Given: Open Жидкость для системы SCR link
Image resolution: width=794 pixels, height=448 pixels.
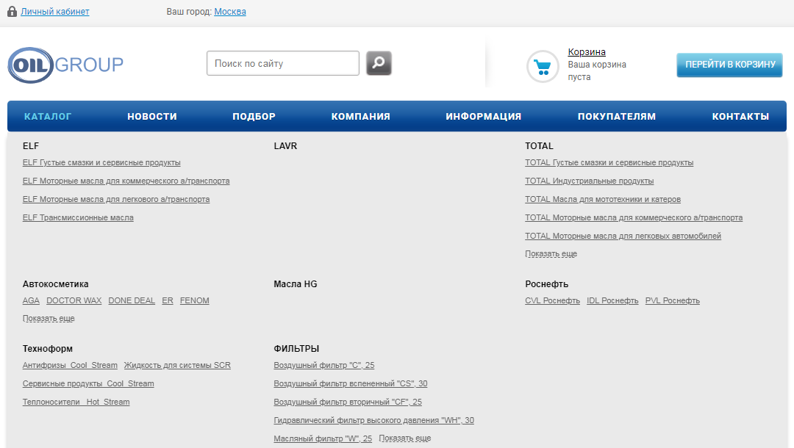Looking at the screenshot, I should (177, 365).
